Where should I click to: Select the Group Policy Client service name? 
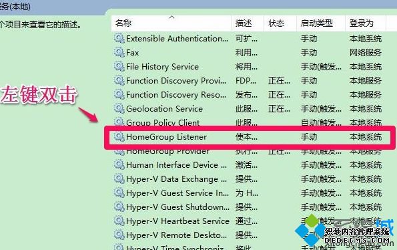[163, 123]
